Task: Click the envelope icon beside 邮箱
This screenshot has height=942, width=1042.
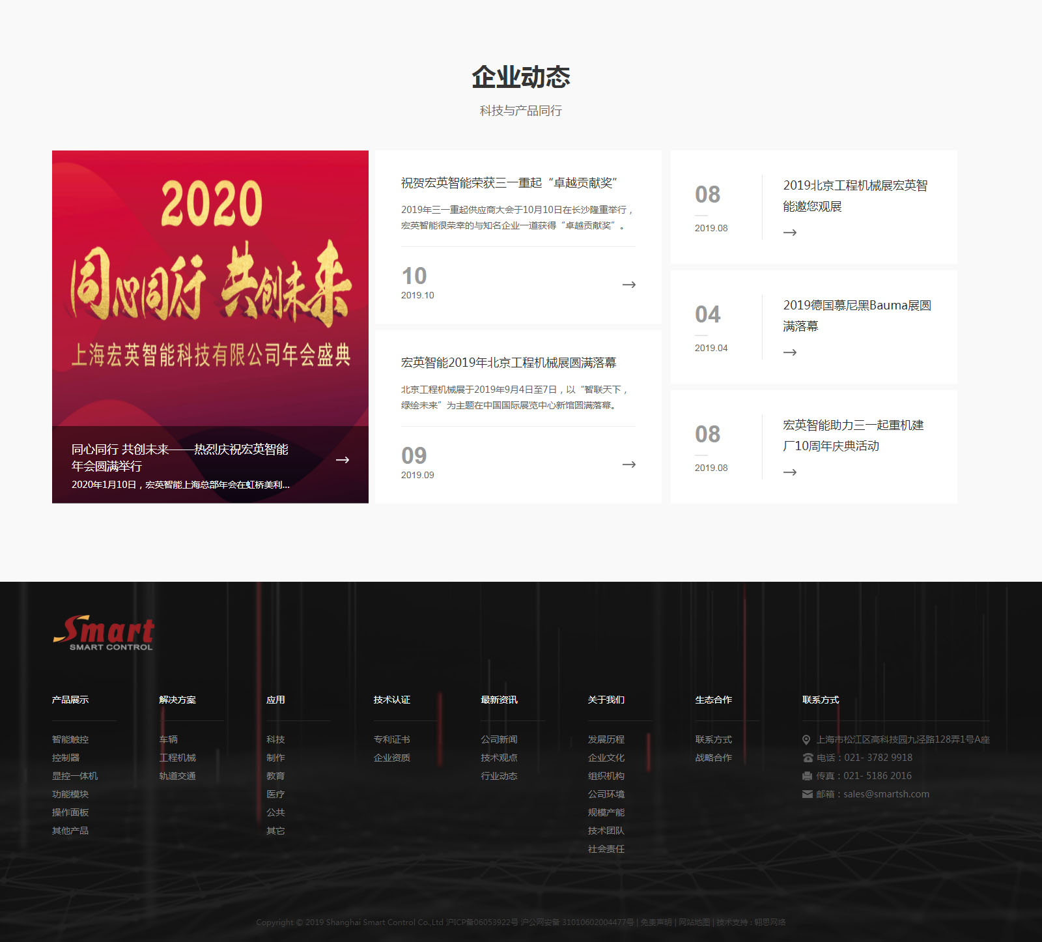Action: [808, 794]
